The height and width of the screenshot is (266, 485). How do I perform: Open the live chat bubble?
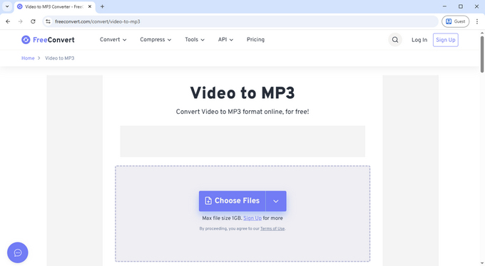coord(18,252)
